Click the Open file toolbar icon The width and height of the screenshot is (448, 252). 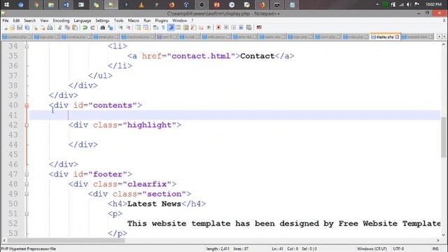coord(13,28)
